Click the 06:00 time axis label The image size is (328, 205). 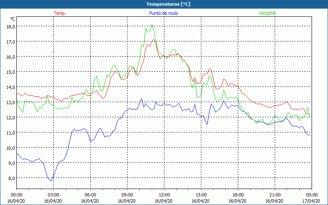pos(90,195)
